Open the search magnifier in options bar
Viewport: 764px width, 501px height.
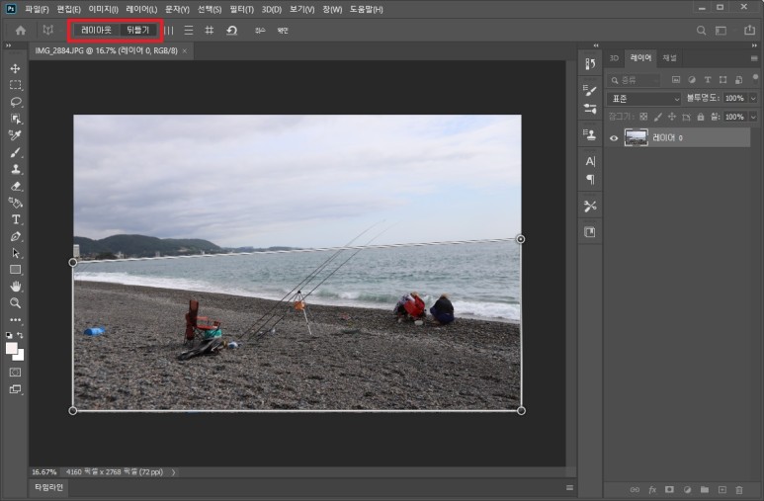pos(701,31)
